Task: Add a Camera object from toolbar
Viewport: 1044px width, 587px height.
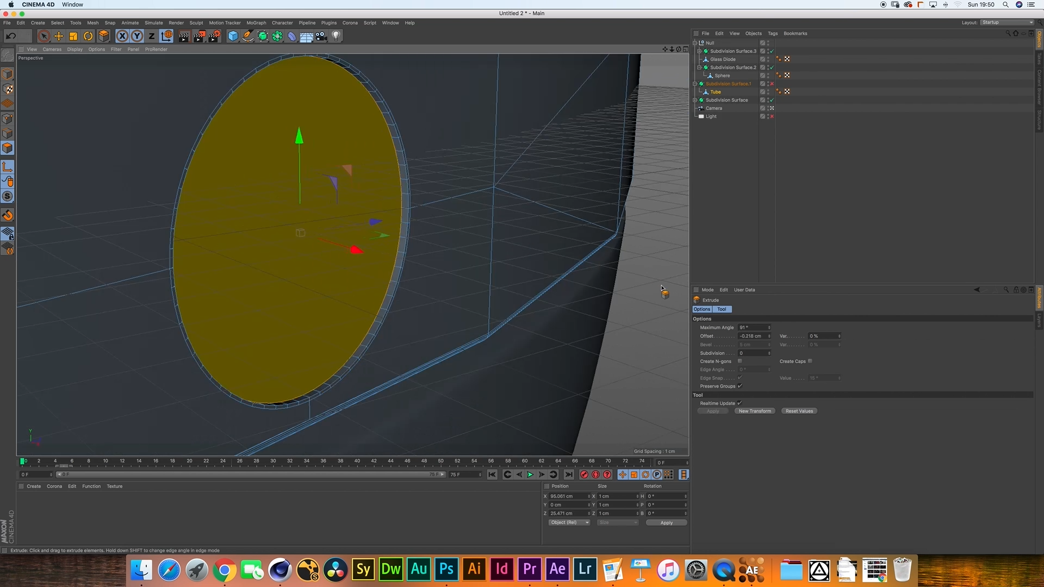Action: click(x=321, y=36)
